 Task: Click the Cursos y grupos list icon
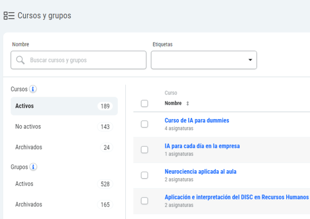9,16
